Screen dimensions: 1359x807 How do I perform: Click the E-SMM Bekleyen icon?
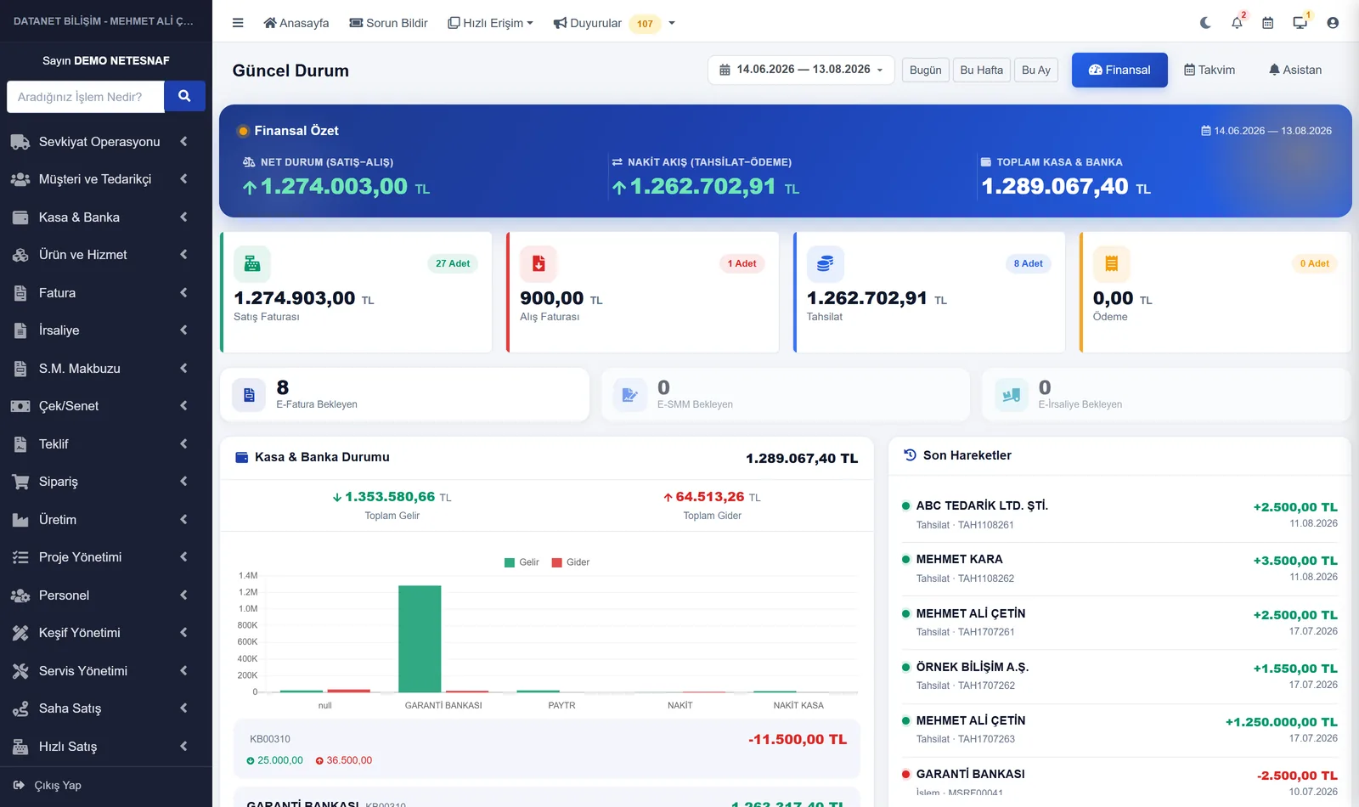coord(629,395)
